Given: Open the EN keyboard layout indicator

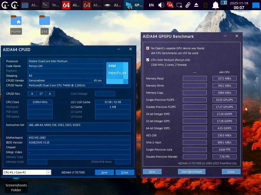Looking at the screenshot, I should (x=151, y=5).
